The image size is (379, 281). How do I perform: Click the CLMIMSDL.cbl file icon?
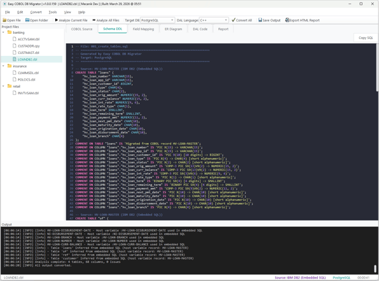[14, 73]
